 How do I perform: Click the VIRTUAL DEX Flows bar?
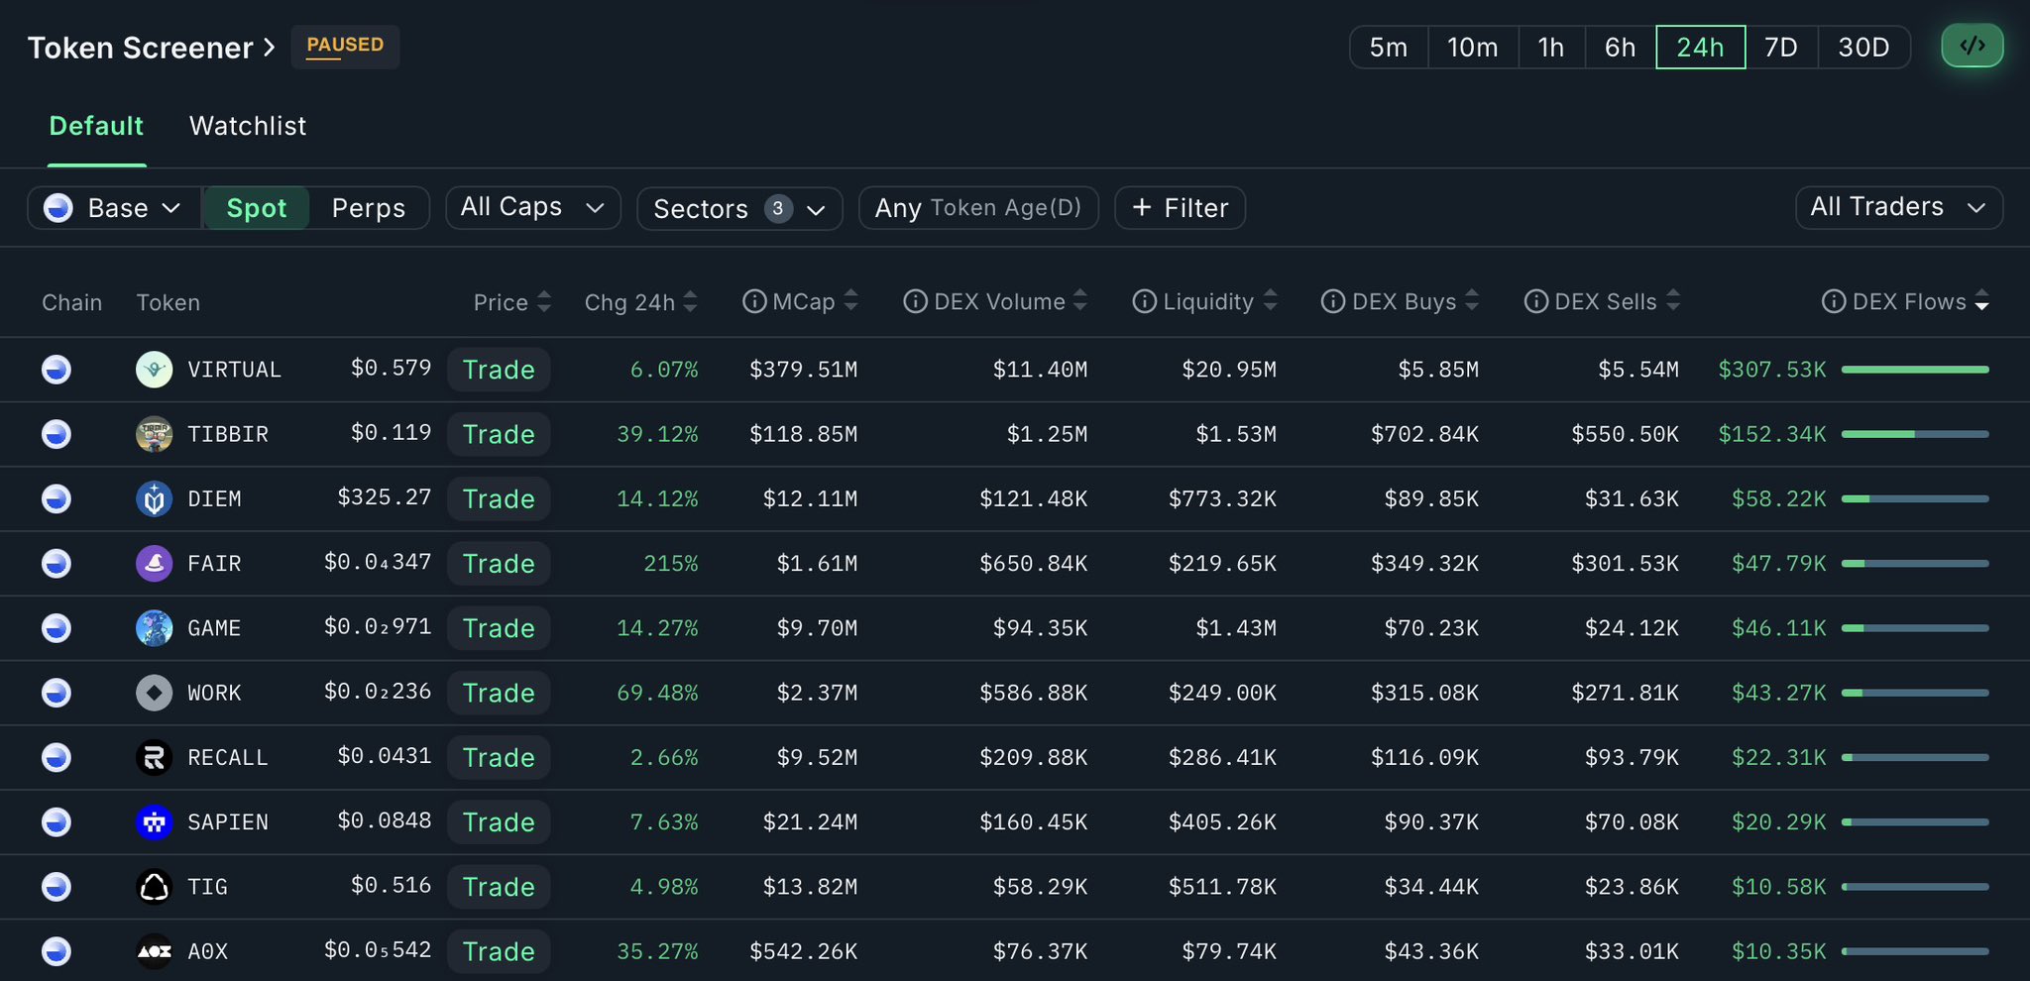[x=1914, y=370]
